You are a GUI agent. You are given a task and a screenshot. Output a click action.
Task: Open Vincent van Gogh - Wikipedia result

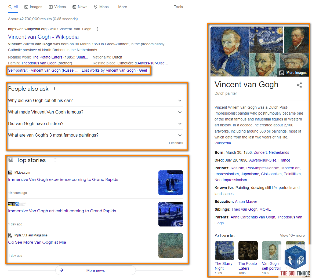[x=43, y=37]
